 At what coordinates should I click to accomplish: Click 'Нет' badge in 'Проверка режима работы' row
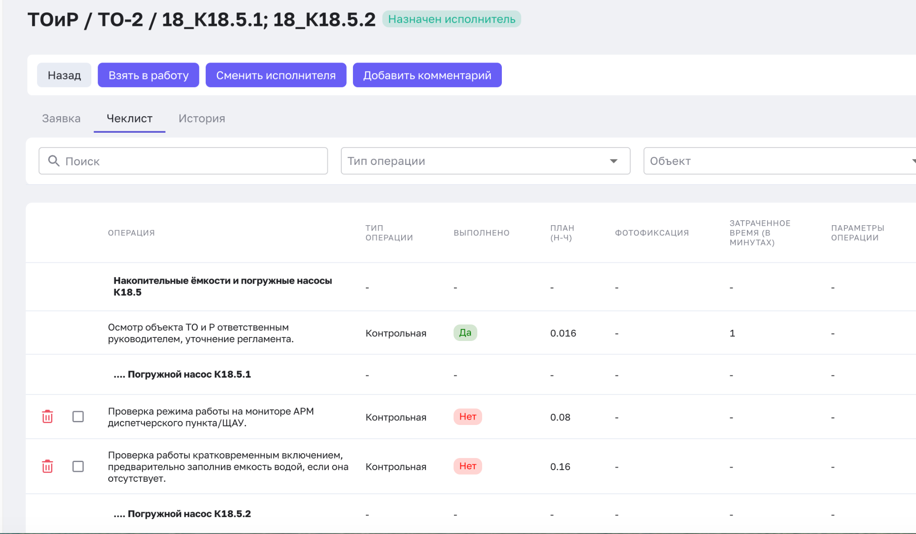click(467, 416)
